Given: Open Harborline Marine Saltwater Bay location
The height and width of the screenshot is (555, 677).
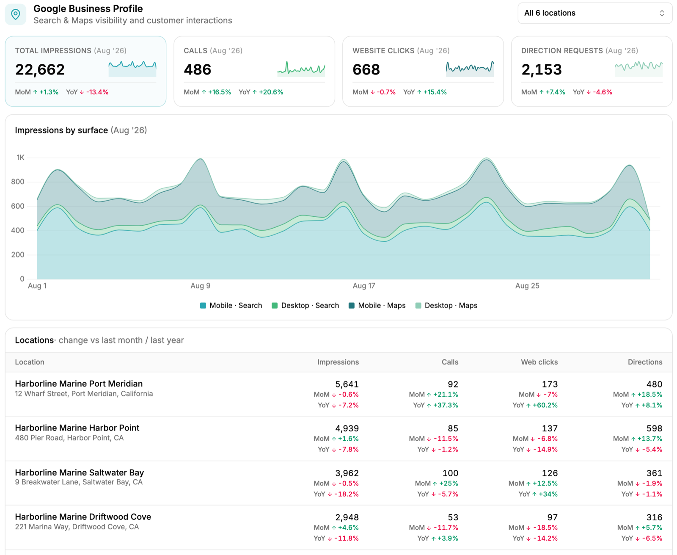Looking at the screenshot, I should tap(80, 472).
